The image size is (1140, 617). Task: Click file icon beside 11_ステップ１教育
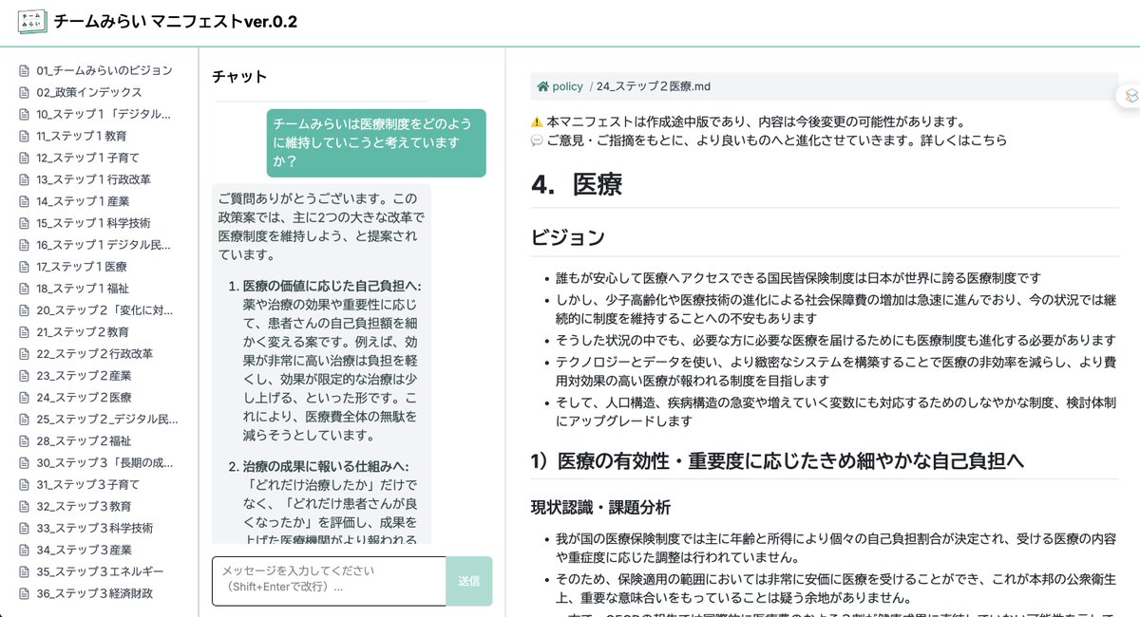coord(25,136)
